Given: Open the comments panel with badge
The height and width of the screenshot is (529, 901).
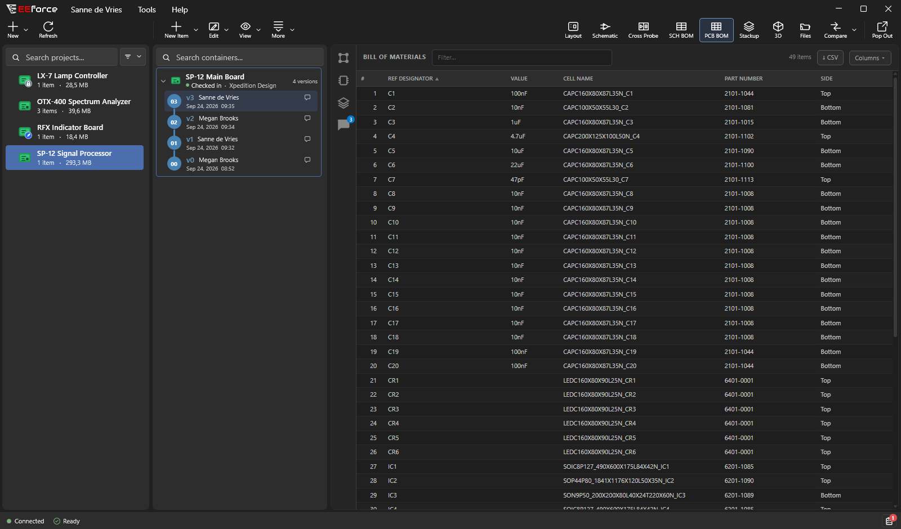Looking at the screenshot, I should (x=344, y=124).
